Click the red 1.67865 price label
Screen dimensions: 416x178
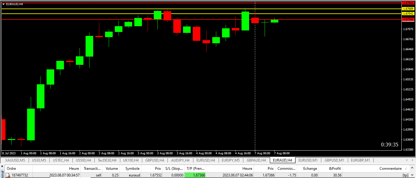[x=408, y=3]
